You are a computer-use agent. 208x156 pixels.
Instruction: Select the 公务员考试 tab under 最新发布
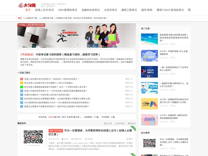(120, 124)
